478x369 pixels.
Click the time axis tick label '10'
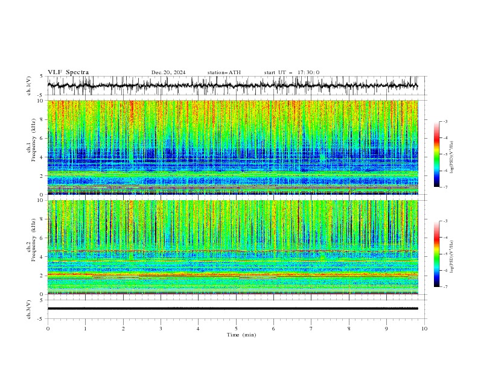[x=424, y=329]
